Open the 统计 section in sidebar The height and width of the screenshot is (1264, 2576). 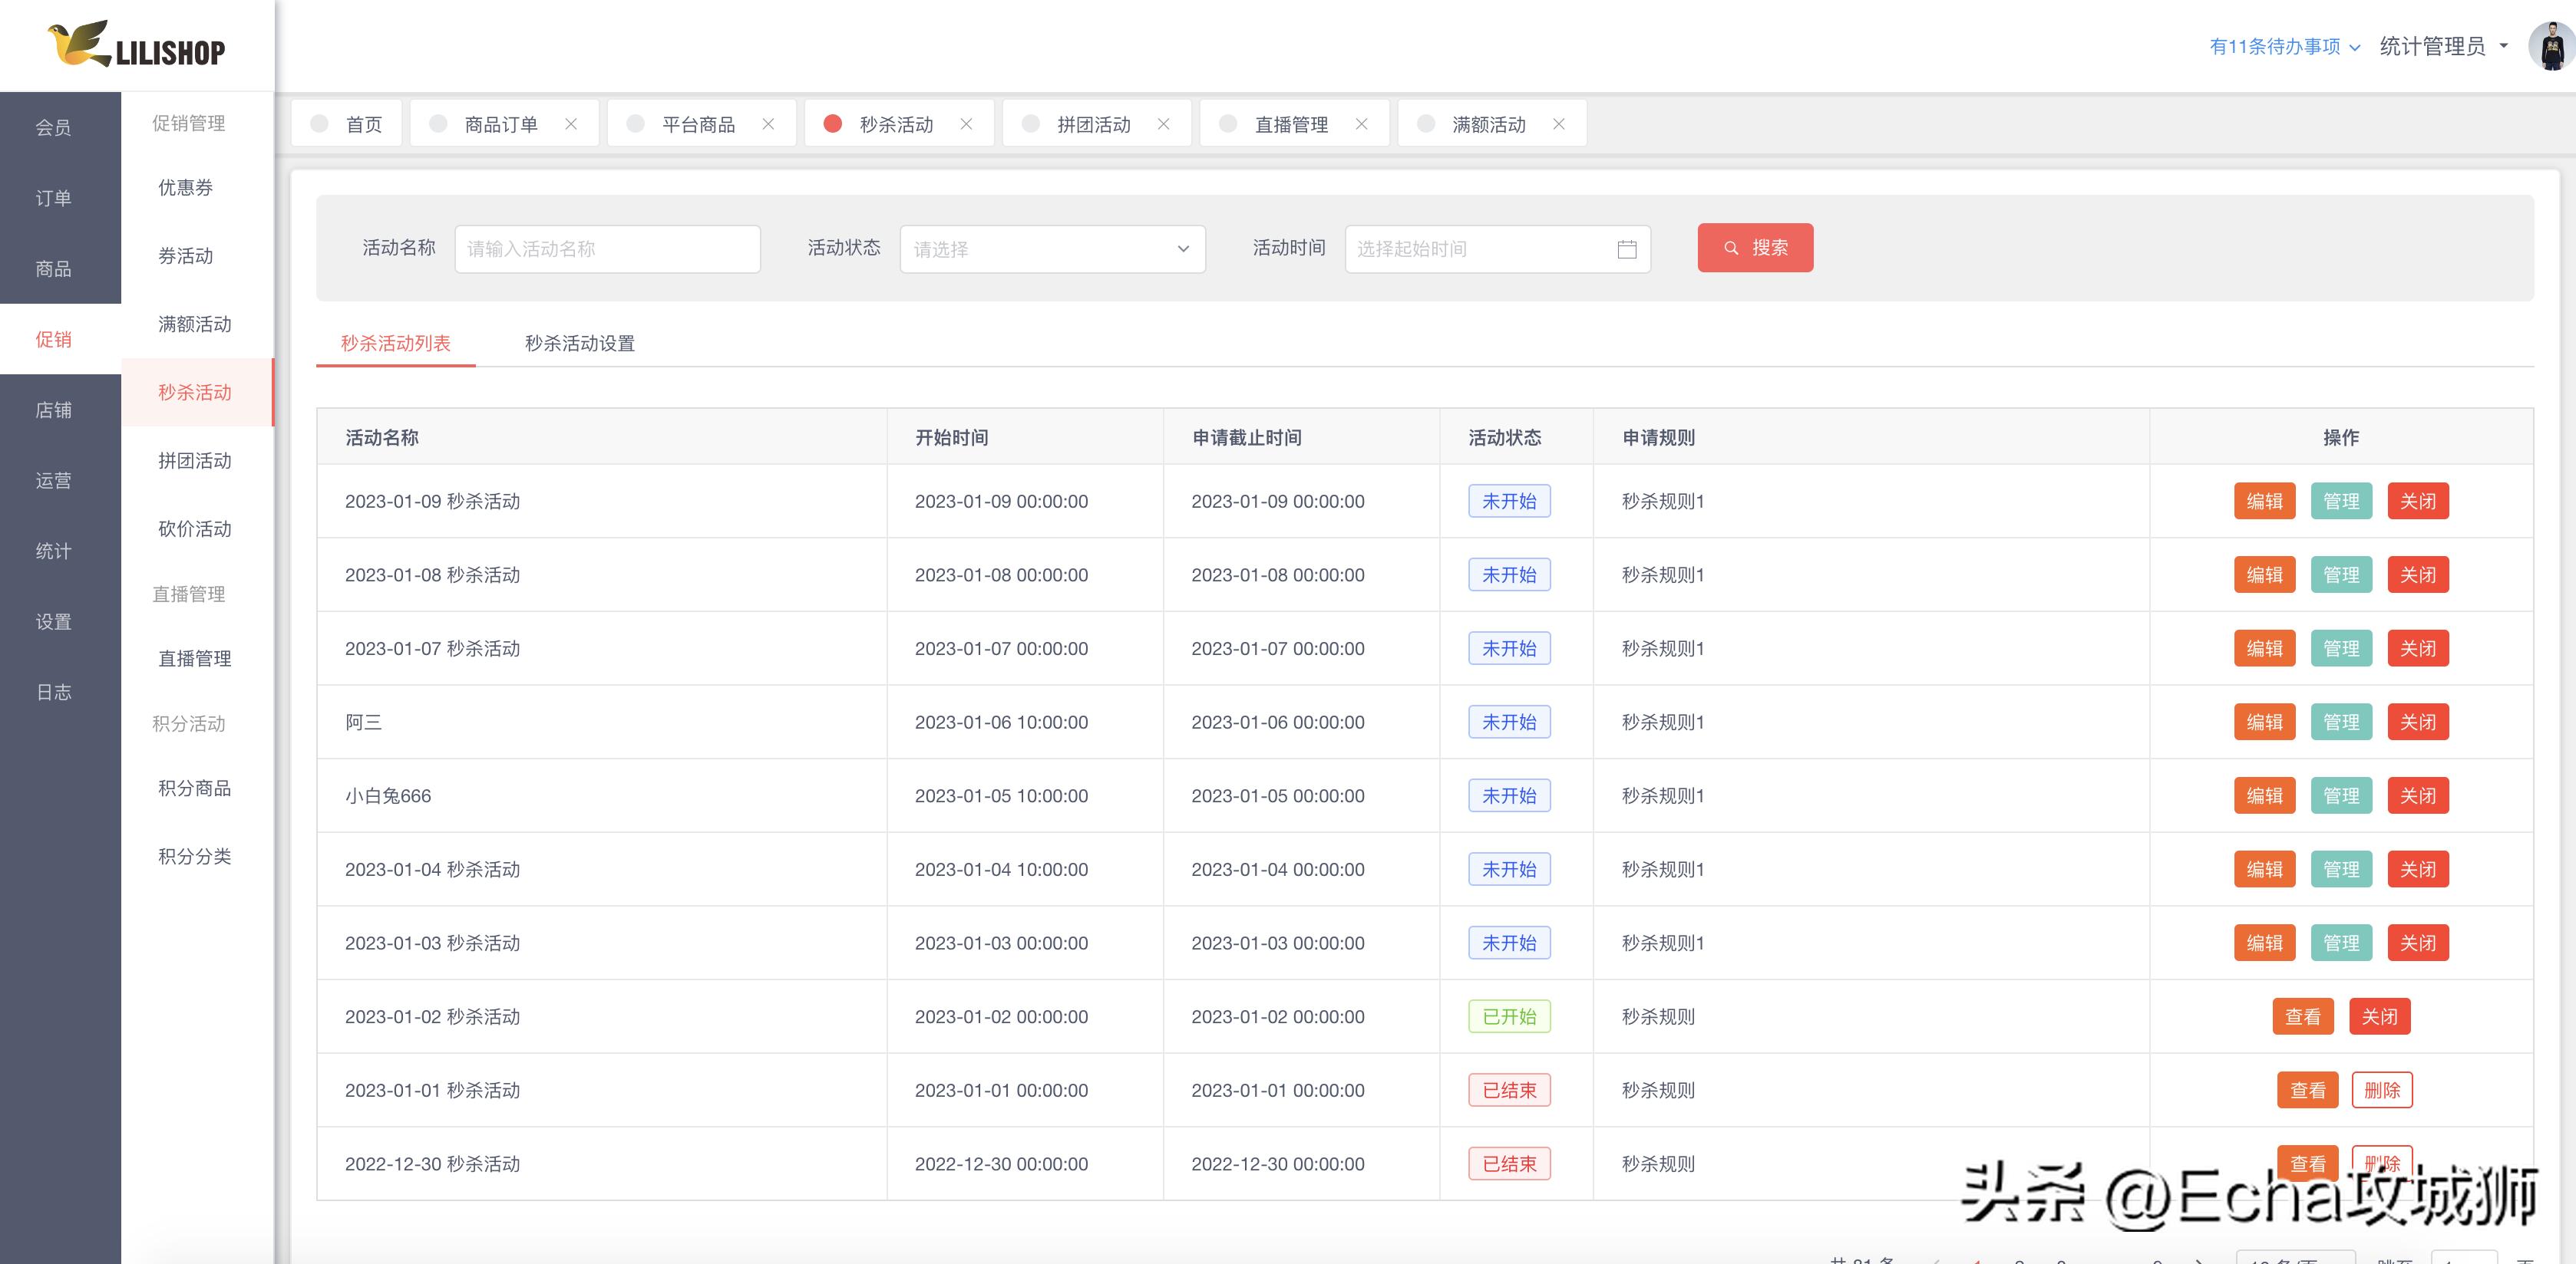coord(53,550)
